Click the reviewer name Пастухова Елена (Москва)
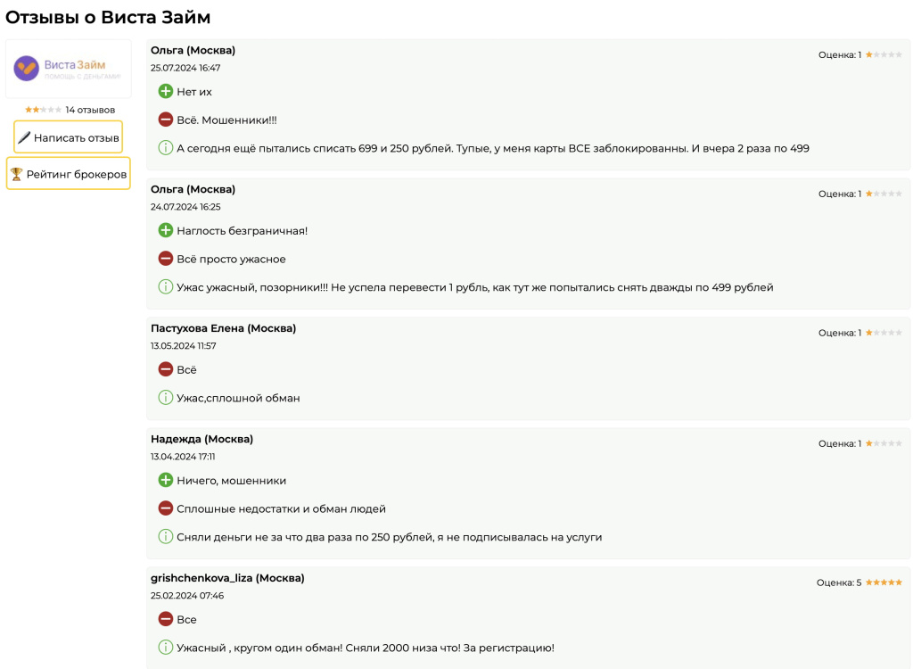Image resolution: width=913 pixels, height=669 pixels. click(223, 328)
